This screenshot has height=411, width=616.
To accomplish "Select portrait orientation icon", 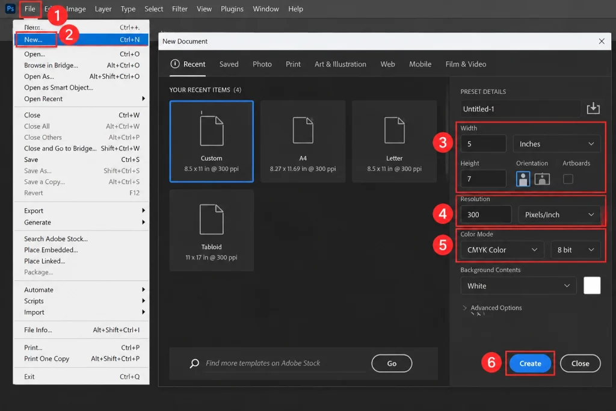I will (x=523, y=179).
